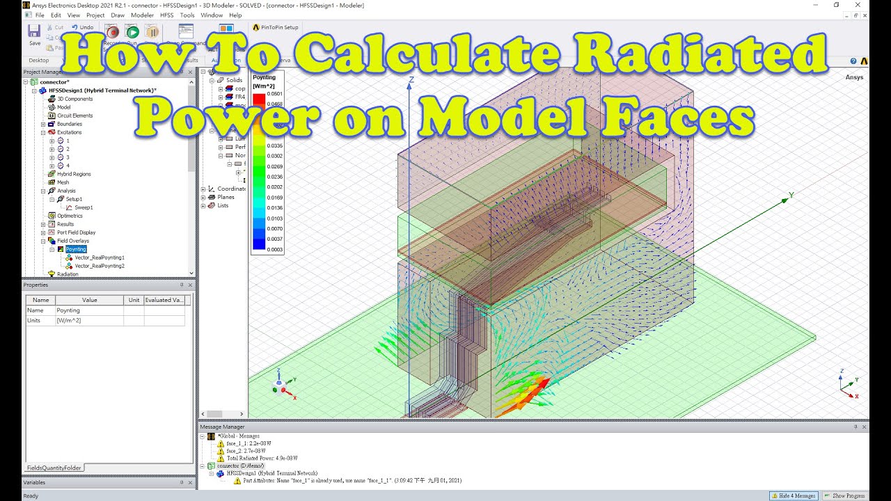Expand the Port Field Display node
The image size is (891, 501).
(x=43, y=232)
